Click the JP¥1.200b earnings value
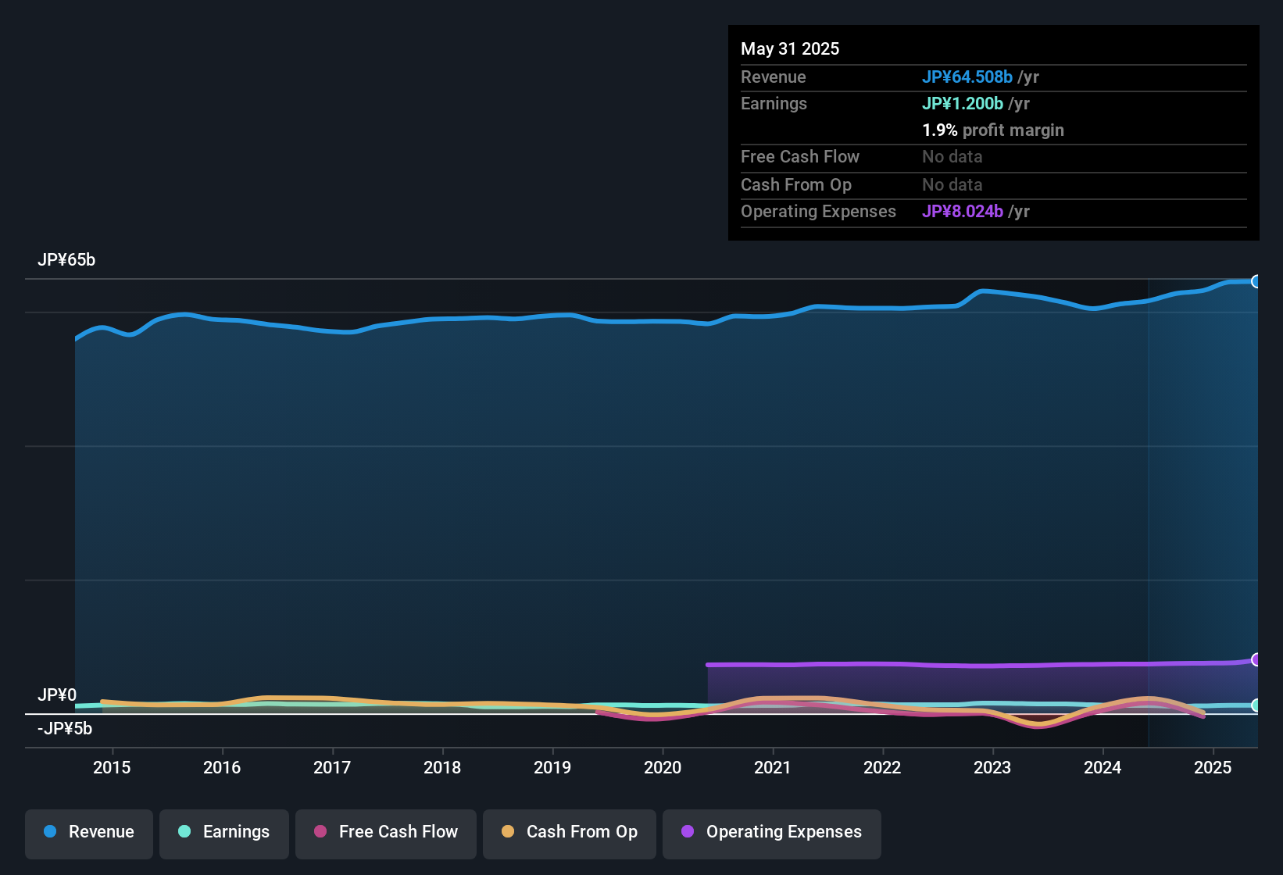 pos(963,103)
